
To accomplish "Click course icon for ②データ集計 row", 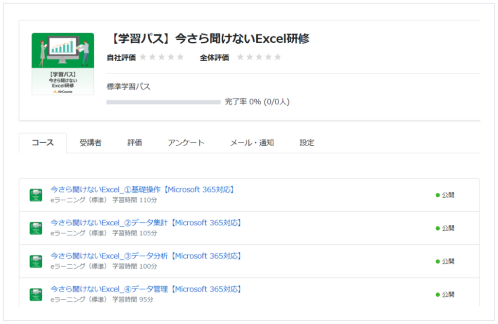I will [36, 228].
